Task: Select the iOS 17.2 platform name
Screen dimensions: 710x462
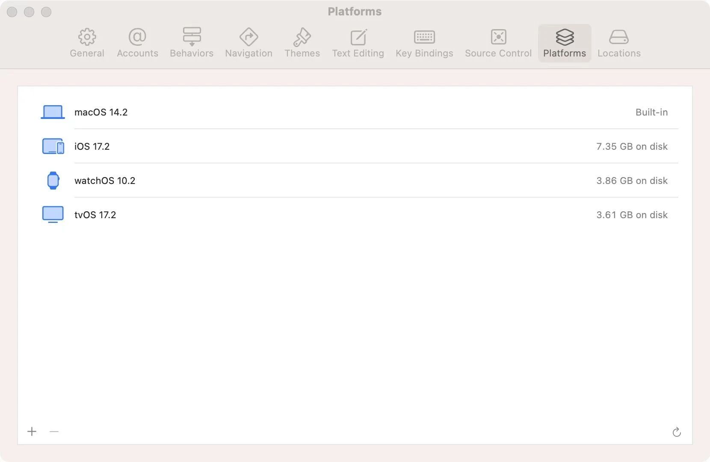Action: [x=92, y=146]
